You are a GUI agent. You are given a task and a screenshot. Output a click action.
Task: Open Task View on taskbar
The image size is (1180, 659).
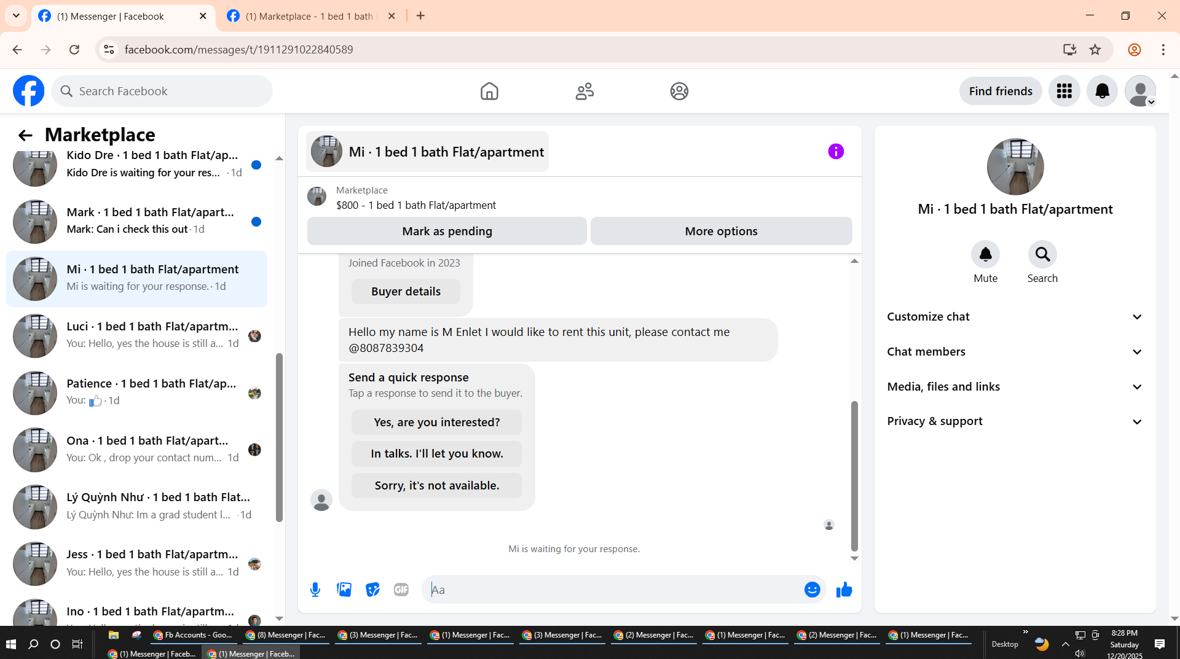click(x=77, y=644)
